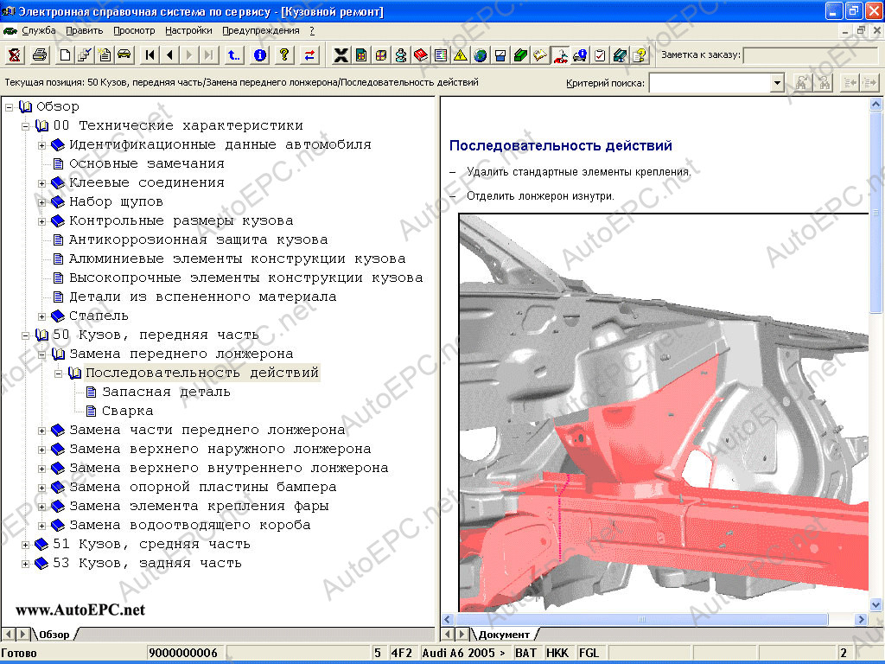Click the red book toolbar icon
Screen dimensions: 885x664
click(x=421, y=55)
